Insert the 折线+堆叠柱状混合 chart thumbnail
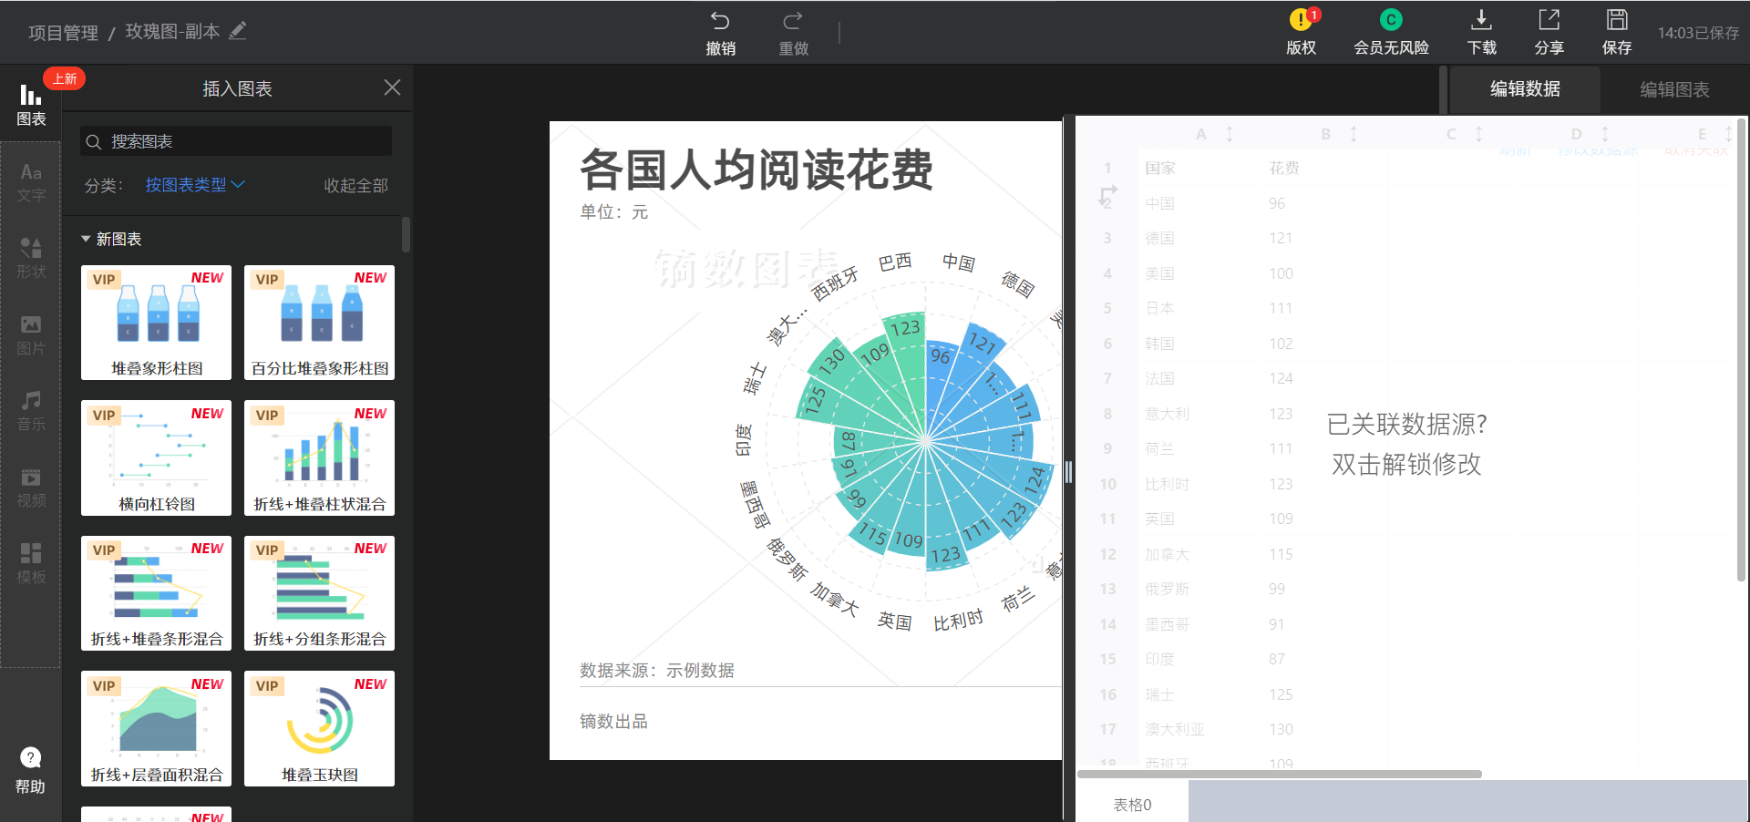Screen dimensions: 1750x822 coord(319,457)
